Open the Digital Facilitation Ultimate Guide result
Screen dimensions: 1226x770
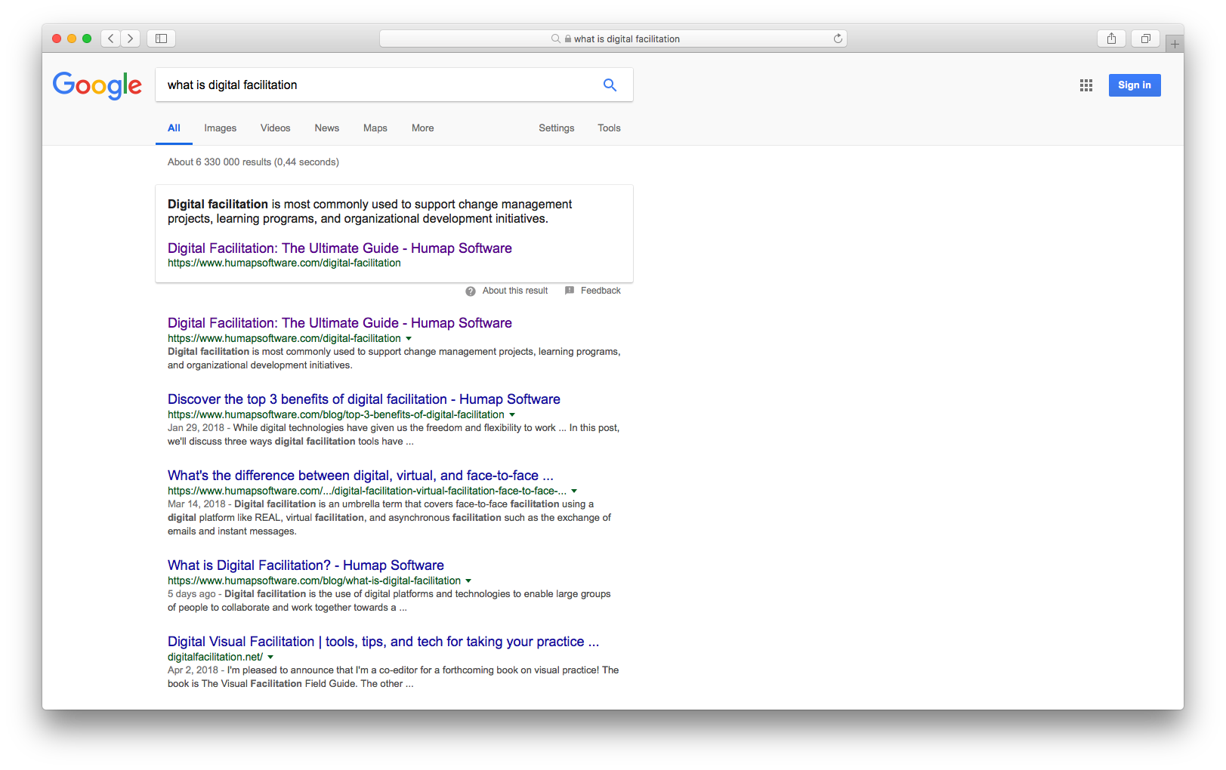(339, 322)
